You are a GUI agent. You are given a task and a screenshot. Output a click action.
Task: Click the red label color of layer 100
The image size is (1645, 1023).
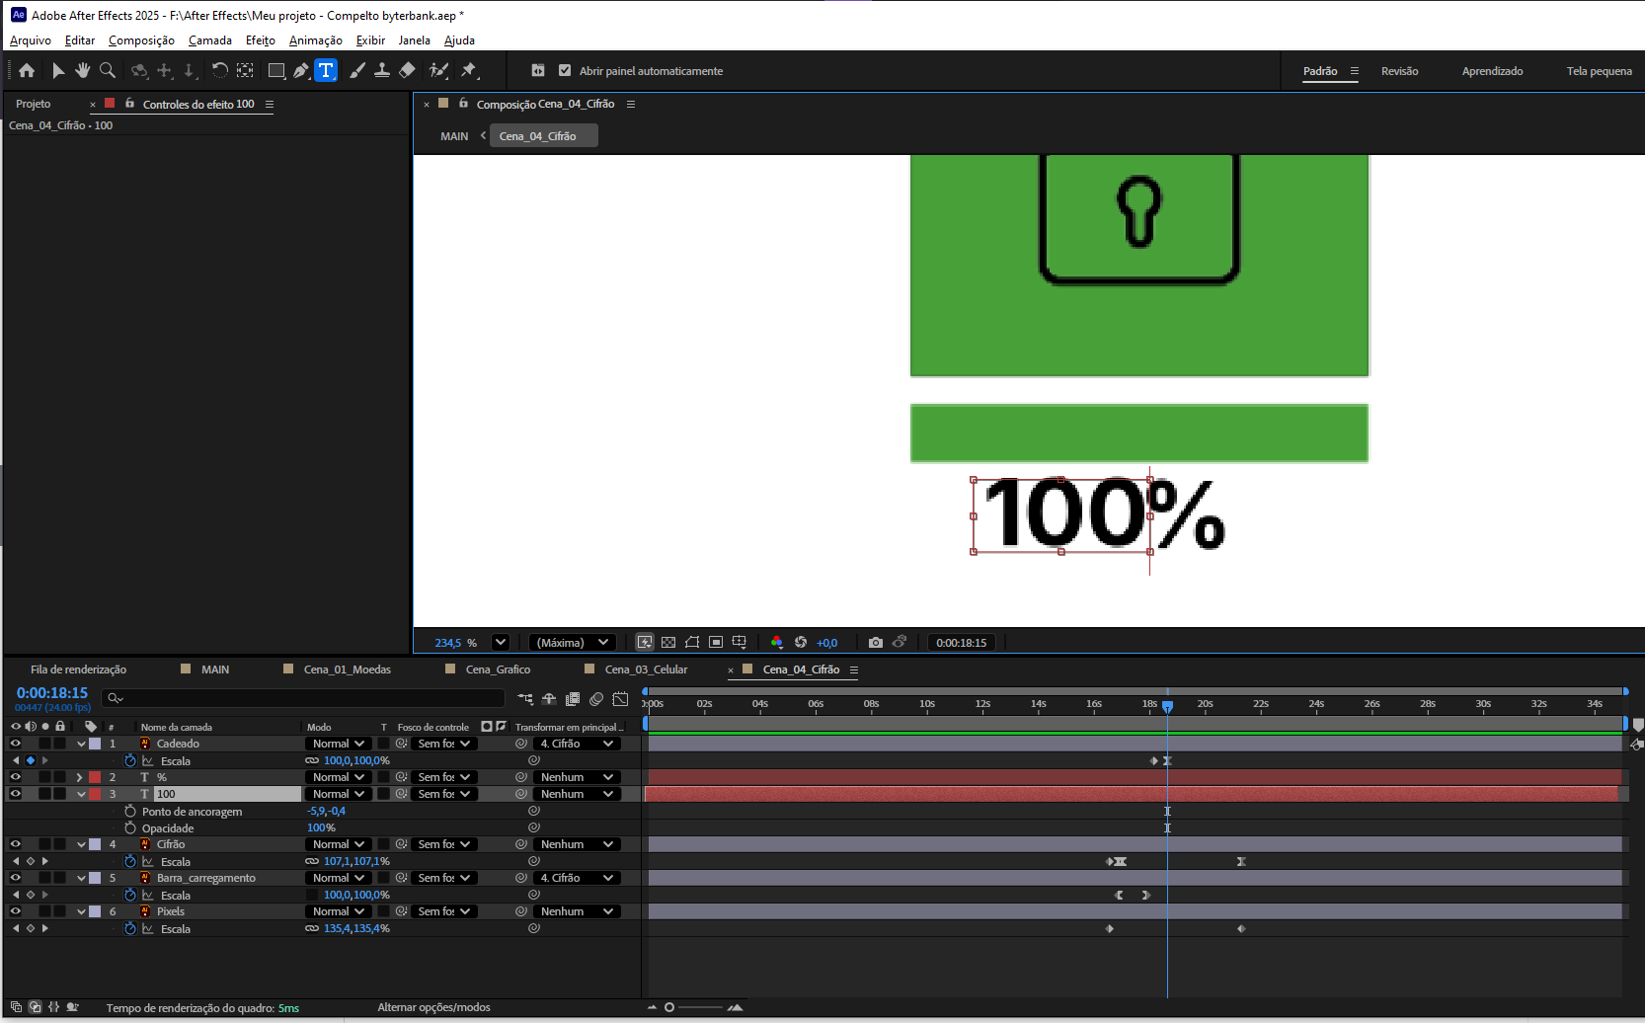95,794
